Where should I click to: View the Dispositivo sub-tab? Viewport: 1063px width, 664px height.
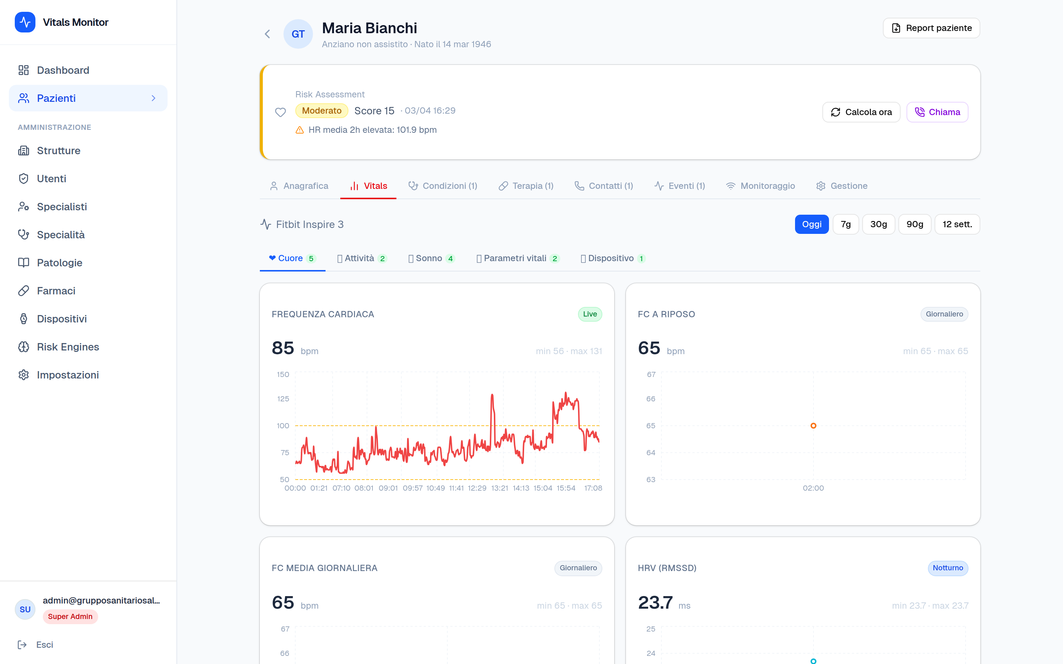(613, 259)
